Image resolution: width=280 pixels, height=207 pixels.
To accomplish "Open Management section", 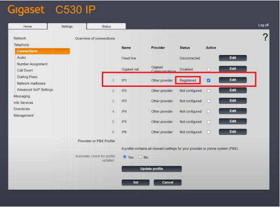I will 24,116.
